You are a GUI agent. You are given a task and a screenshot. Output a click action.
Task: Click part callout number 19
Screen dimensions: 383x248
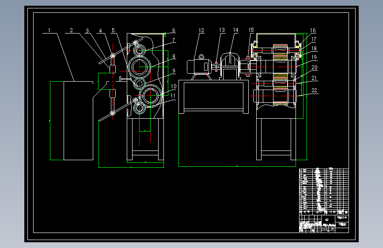[x=314, y=57]
